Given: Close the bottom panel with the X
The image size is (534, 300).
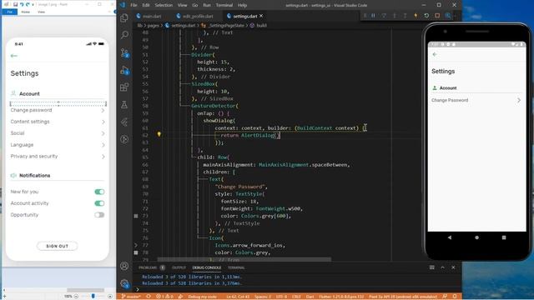Looking at the screenshot, I should coord(453,267).
